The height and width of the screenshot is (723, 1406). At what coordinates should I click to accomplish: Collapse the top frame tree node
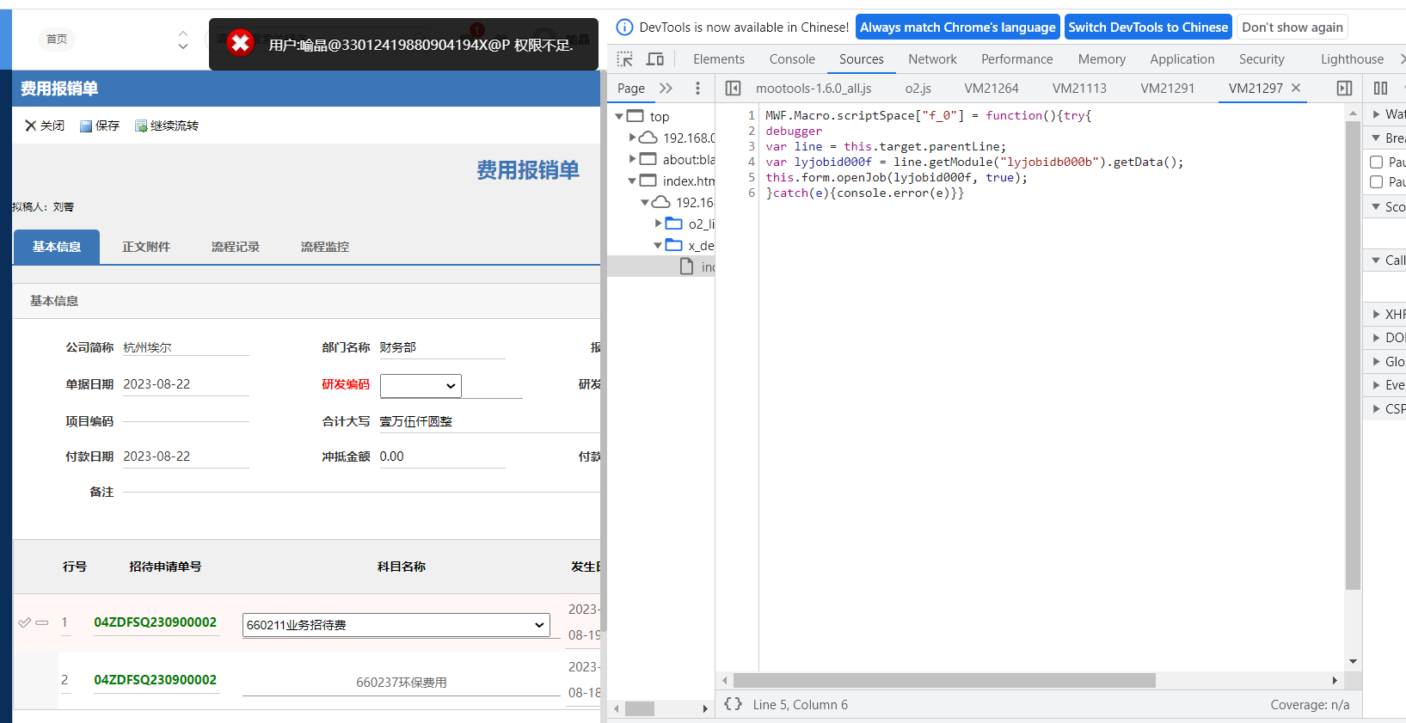tap(619, 117)
